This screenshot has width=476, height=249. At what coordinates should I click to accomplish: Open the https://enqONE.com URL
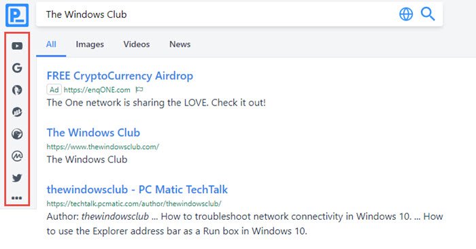97,90
